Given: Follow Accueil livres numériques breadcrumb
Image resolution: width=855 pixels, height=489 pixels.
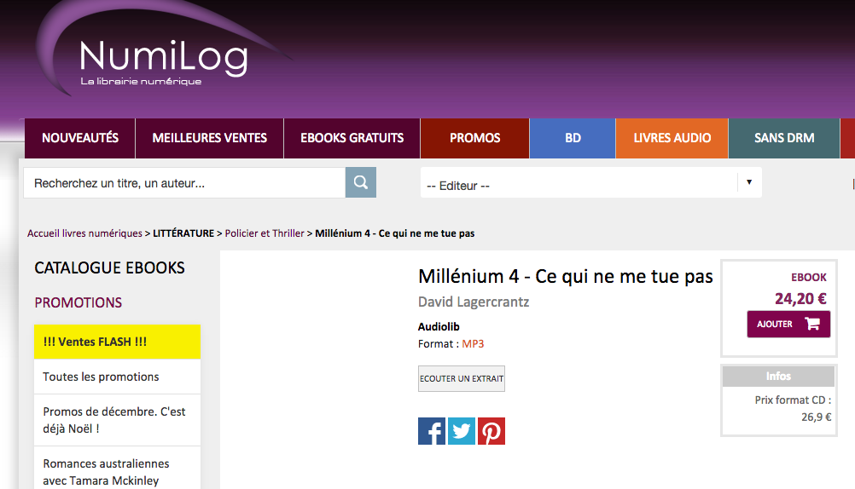Looking at the screenshot, I should tap(84, 233).
